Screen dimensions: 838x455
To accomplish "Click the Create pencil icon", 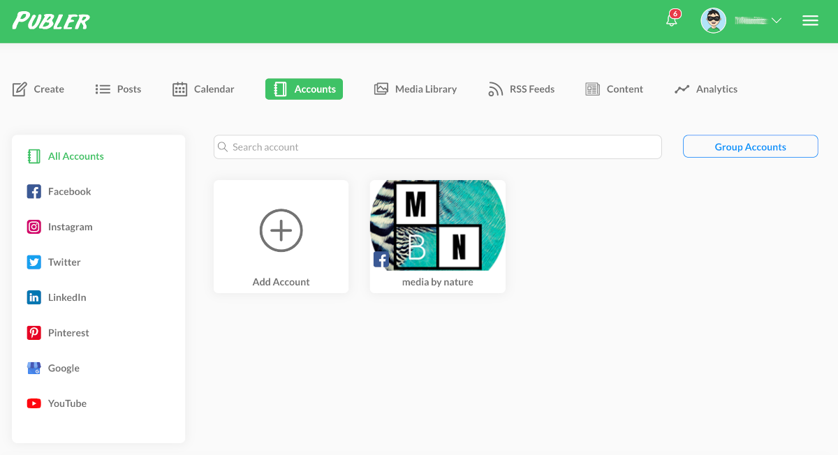I will 20,89.
